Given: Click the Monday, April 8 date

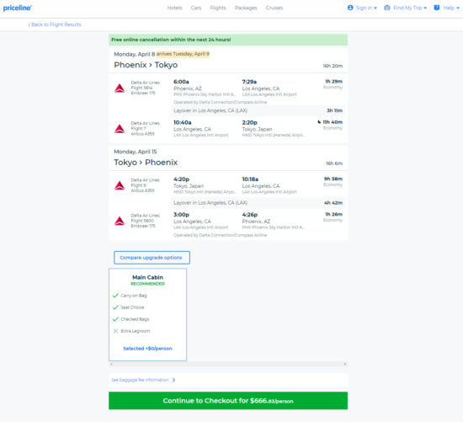Looking at the screenshot, I should tap(135, 54).
